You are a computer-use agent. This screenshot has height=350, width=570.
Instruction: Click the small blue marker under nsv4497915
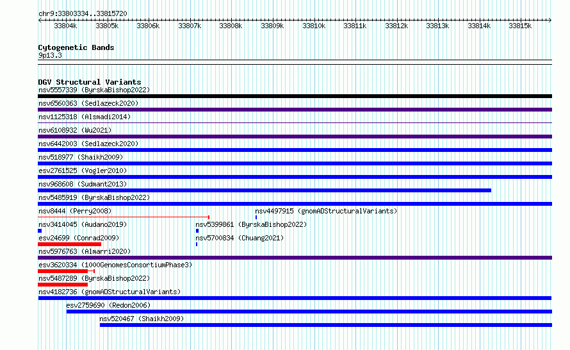click(x=256, y=217)
